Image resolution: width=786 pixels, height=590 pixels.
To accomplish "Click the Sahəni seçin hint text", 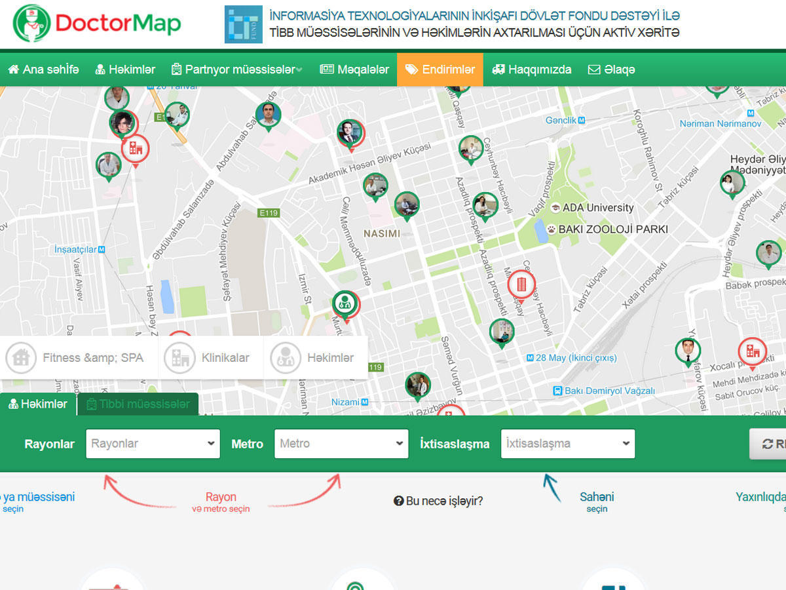I will [x=597, y=502].
